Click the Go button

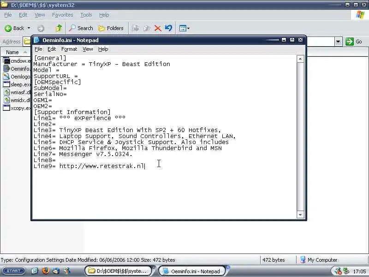[354, 42]
